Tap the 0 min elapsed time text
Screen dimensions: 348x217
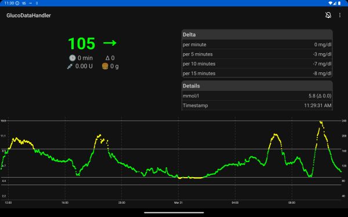85,58
